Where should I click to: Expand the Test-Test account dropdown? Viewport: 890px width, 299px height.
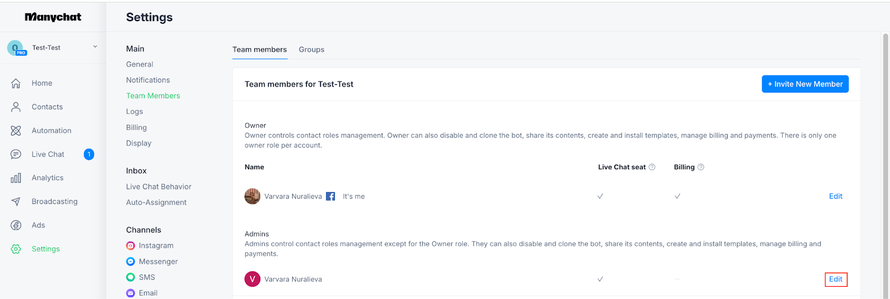click(95, 47)
